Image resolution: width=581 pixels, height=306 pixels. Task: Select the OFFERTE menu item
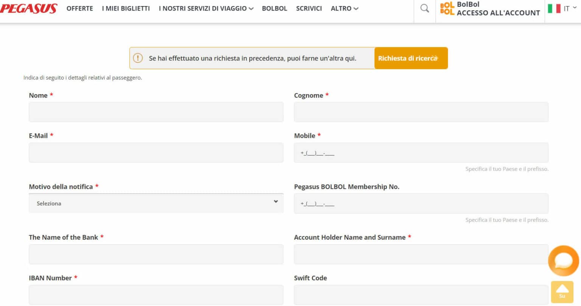click(79, 8)
